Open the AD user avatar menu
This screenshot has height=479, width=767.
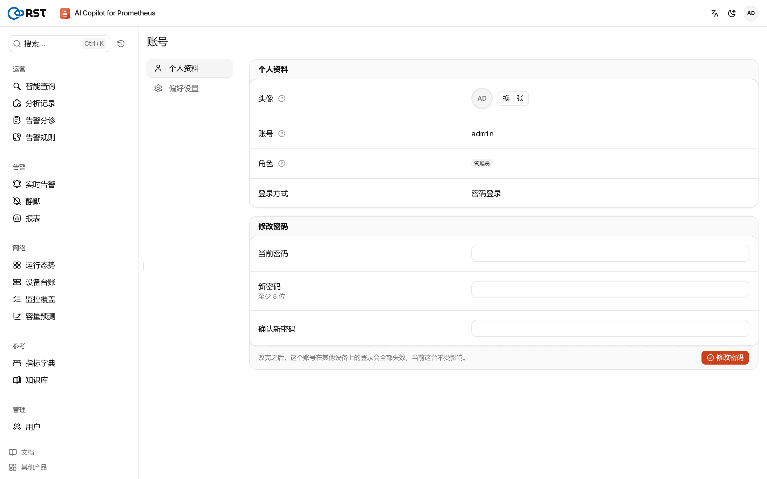[751, 13]
